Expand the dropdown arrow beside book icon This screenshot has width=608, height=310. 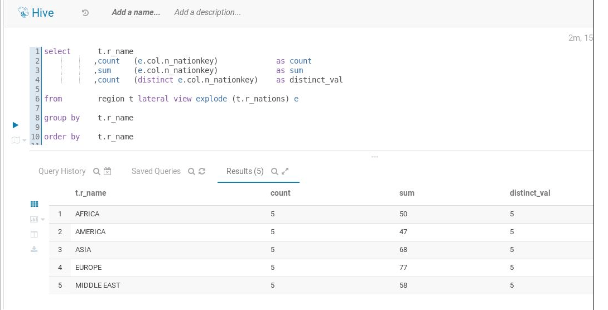click(25, 141)
